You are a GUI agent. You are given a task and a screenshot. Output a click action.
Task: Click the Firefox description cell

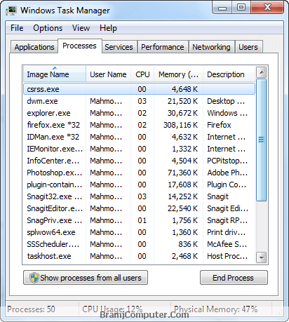[x=219, y=125]
